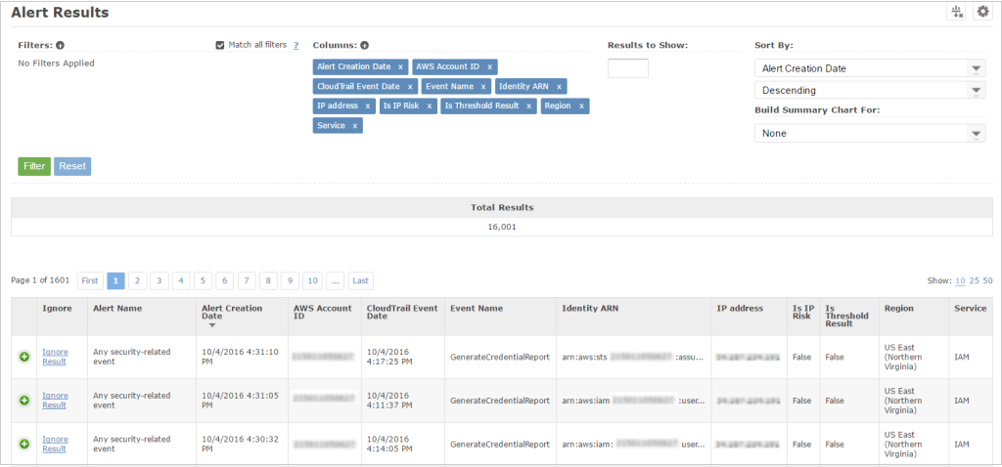Remove the Region column tag
Screen dimensions: 1002x467
[581, 106]
